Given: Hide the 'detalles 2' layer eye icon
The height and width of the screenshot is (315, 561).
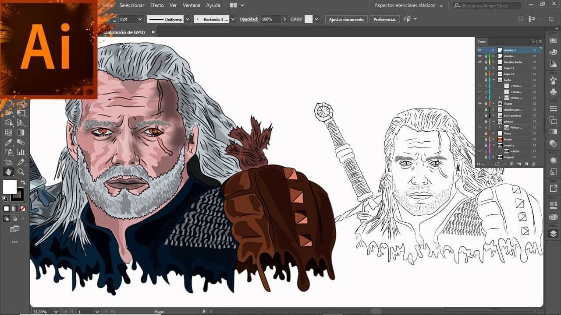Looking at the screenshot, I should (x=479, y=50).
